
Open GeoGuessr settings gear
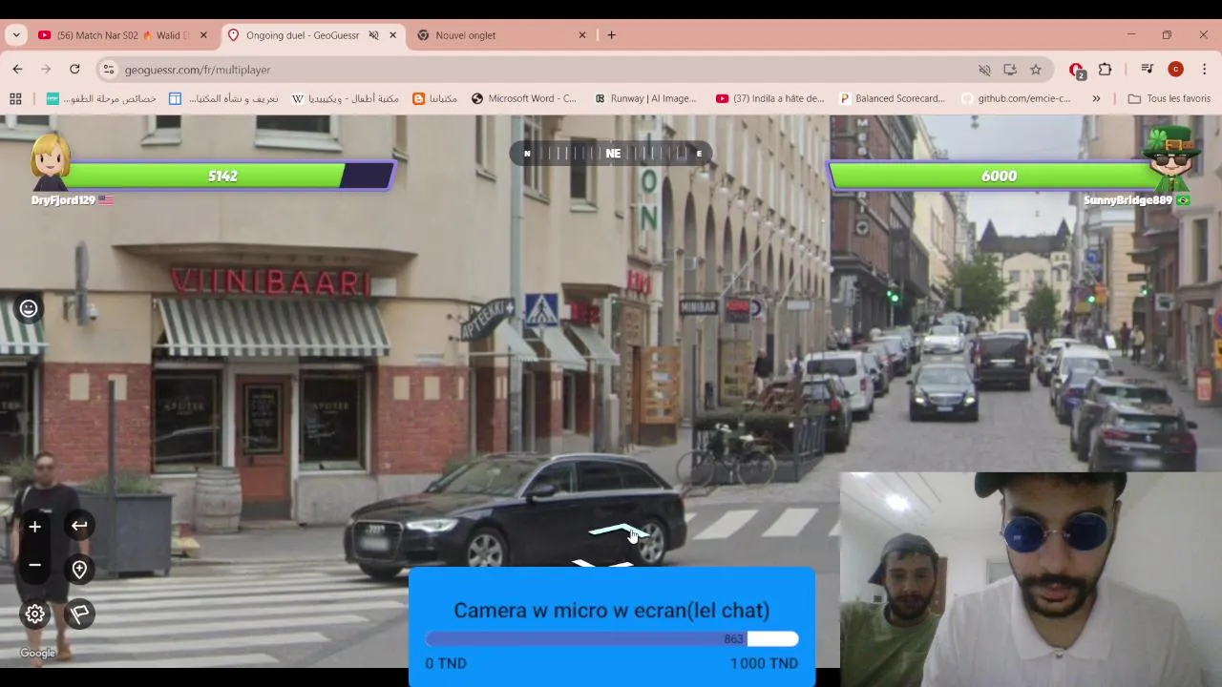(x=35, y=614)
